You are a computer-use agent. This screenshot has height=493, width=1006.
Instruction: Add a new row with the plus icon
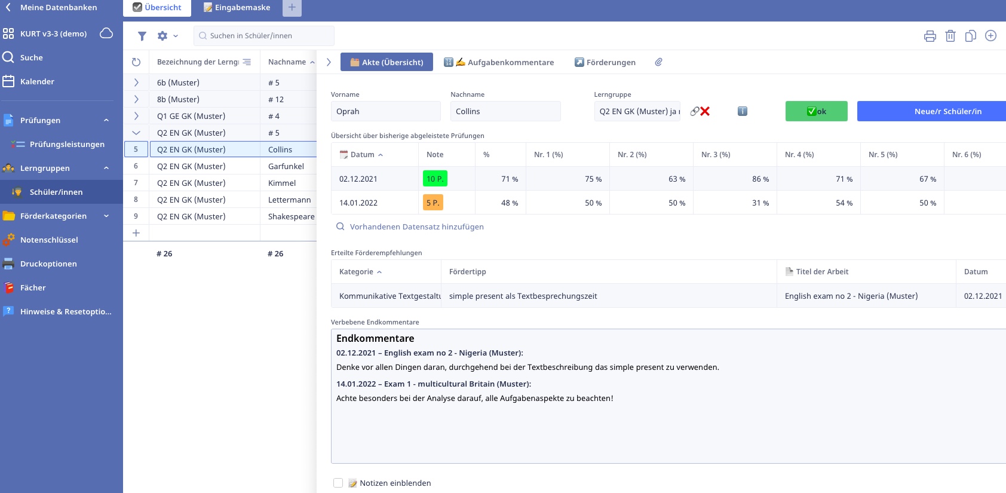136,233
